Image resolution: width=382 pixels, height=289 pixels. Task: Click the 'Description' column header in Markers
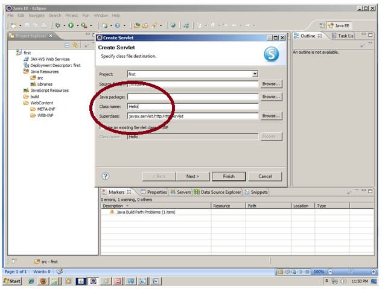[x=156, y=206]
